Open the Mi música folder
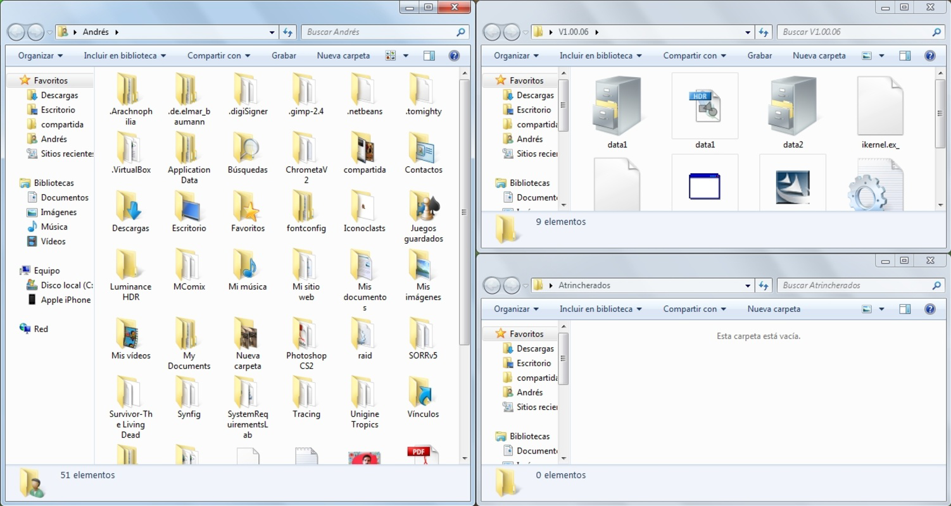 [247, 269]
